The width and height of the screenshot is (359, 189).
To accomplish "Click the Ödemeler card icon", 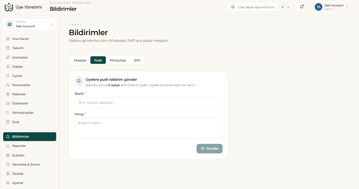I will [8, 104].
